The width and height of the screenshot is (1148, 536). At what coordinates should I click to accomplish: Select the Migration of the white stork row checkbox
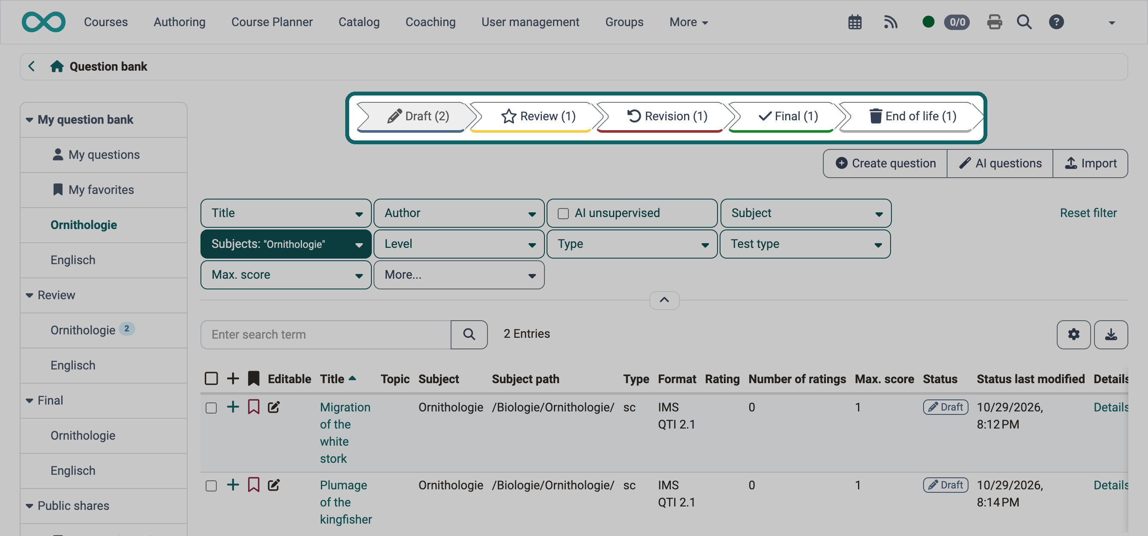(x=211, y=408)
